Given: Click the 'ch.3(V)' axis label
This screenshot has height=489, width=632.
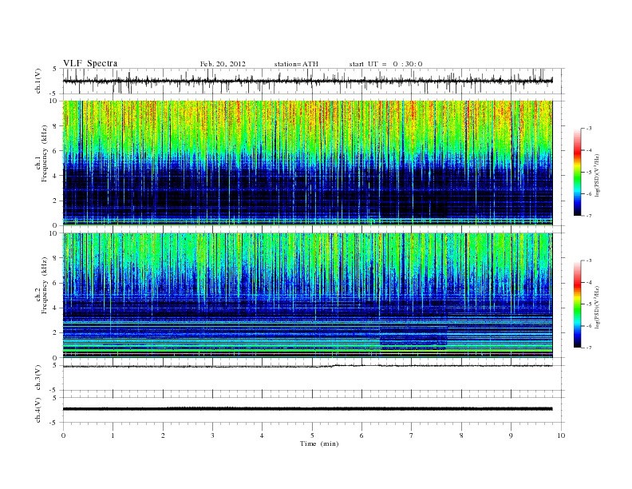Looking at the screenshot, I should tap(38, 378).
